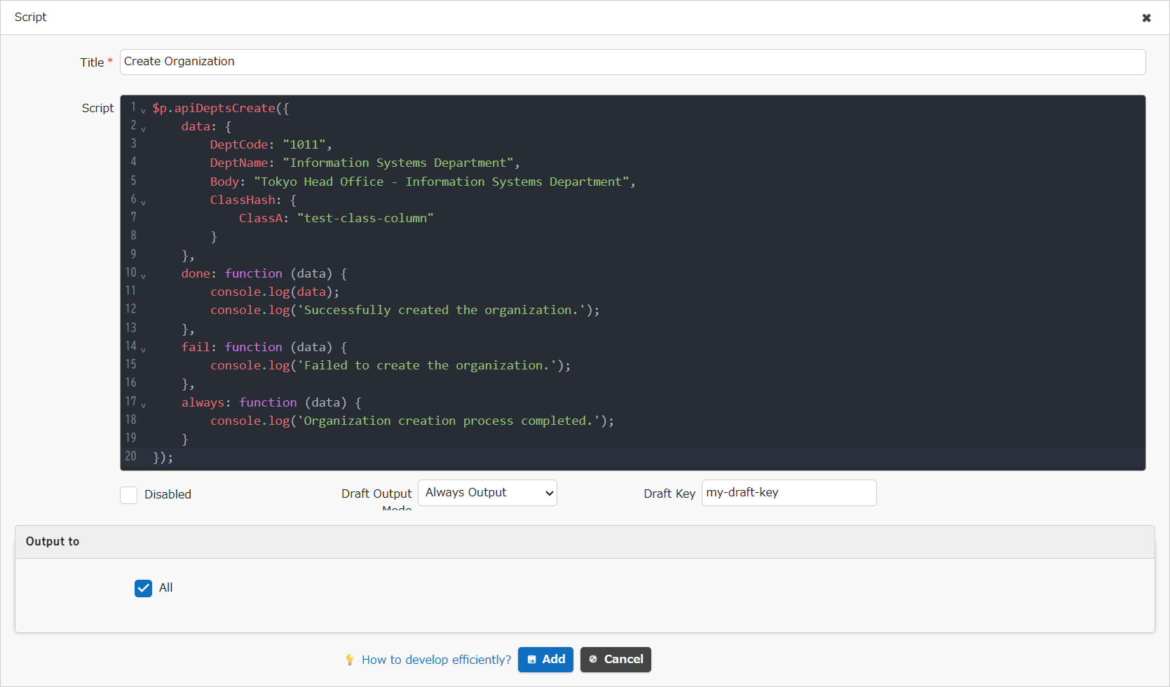The width and height of the screenshot is (1170, 687).
Task: Click the 'Organization creation process completed.' string
Action: [x=449, y=421]
